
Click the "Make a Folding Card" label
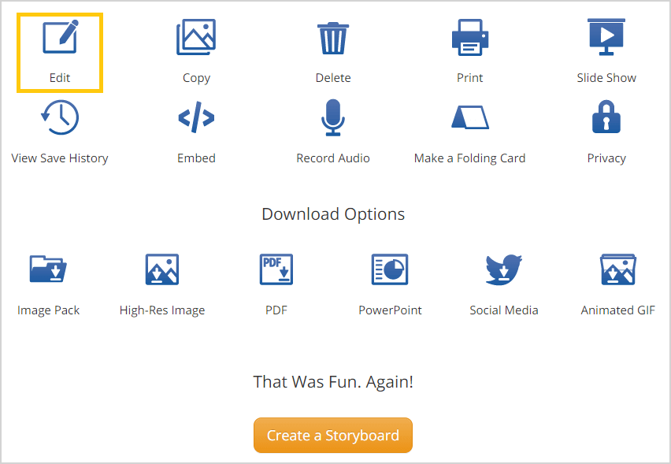[470, 158]
